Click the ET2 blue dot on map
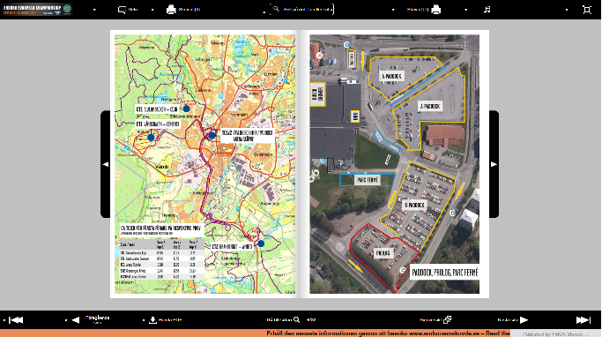602x337 pixels. (261, 243)
